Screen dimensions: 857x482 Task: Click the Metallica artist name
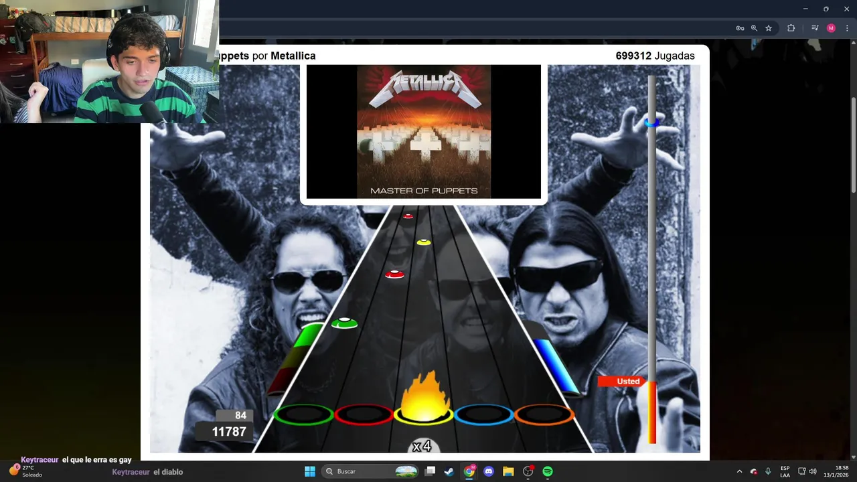coord(293,56)
